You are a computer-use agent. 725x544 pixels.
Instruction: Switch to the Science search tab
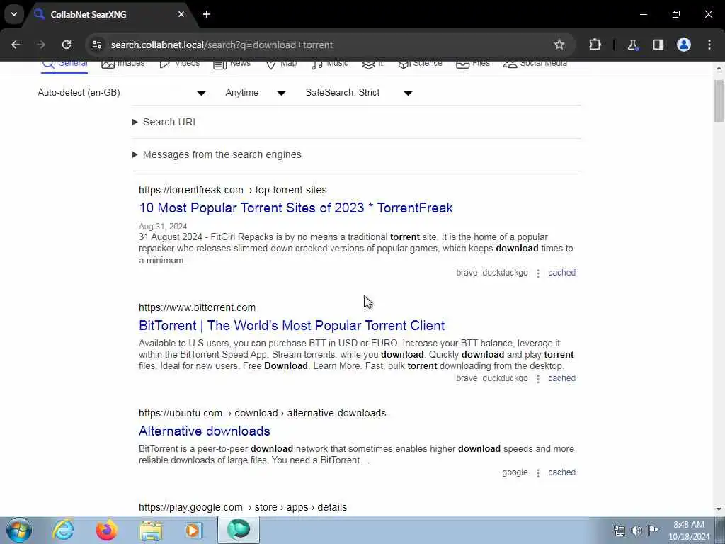[x=420, y=64]
